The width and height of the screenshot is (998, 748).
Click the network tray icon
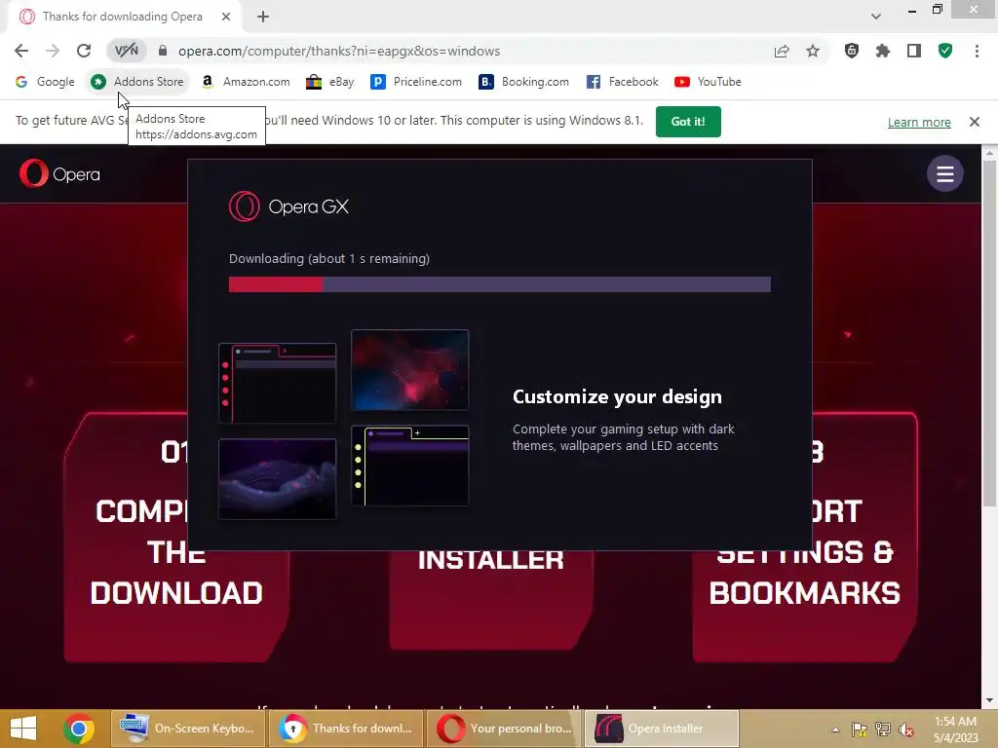(x=883, y=729)
